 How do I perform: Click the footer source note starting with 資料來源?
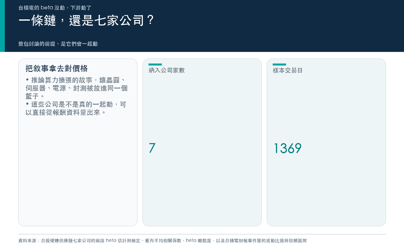click(x=162, y=241)
